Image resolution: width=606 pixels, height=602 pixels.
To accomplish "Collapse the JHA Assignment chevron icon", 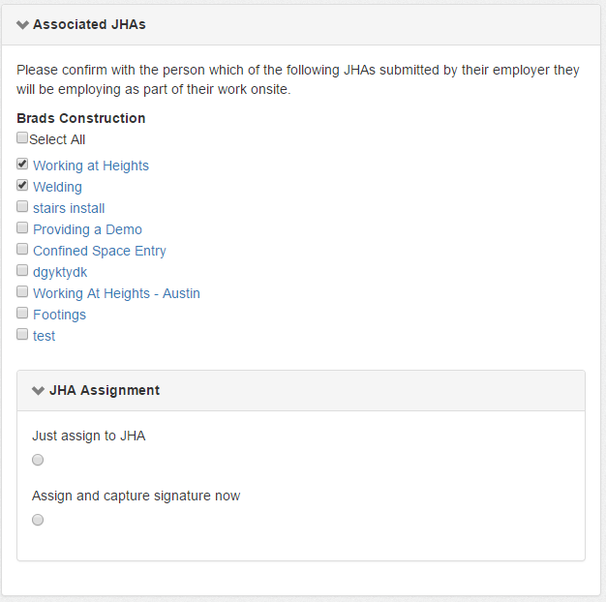I will 39,391.
